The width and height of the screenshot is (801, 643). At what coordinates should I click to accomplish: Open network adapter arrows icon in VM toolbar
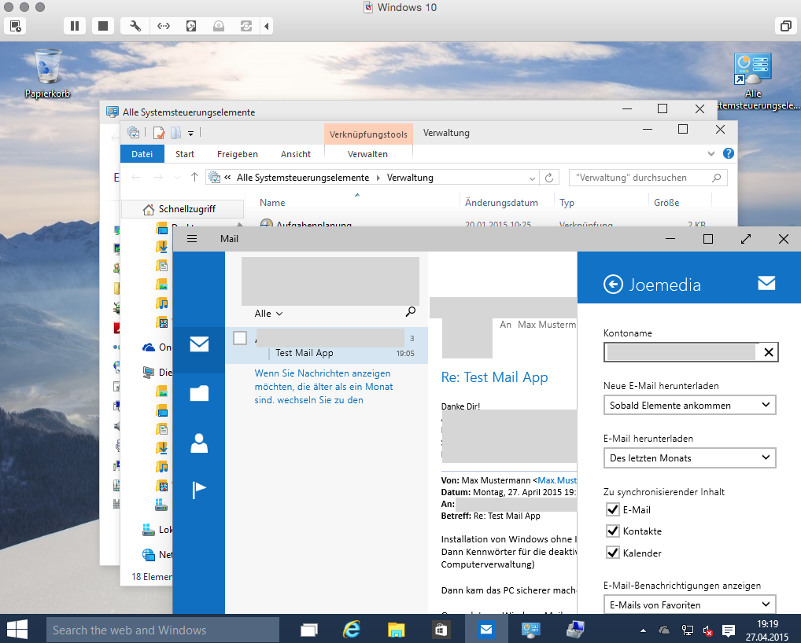[164, 26]
